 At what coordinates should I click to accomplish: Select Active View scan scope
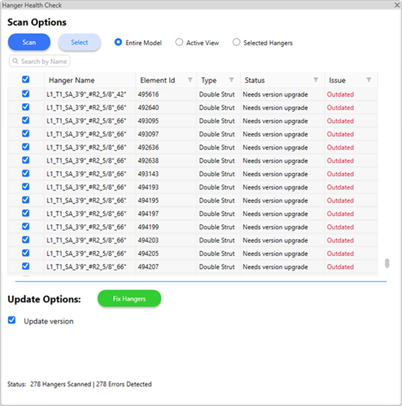[x=179, y=42]
